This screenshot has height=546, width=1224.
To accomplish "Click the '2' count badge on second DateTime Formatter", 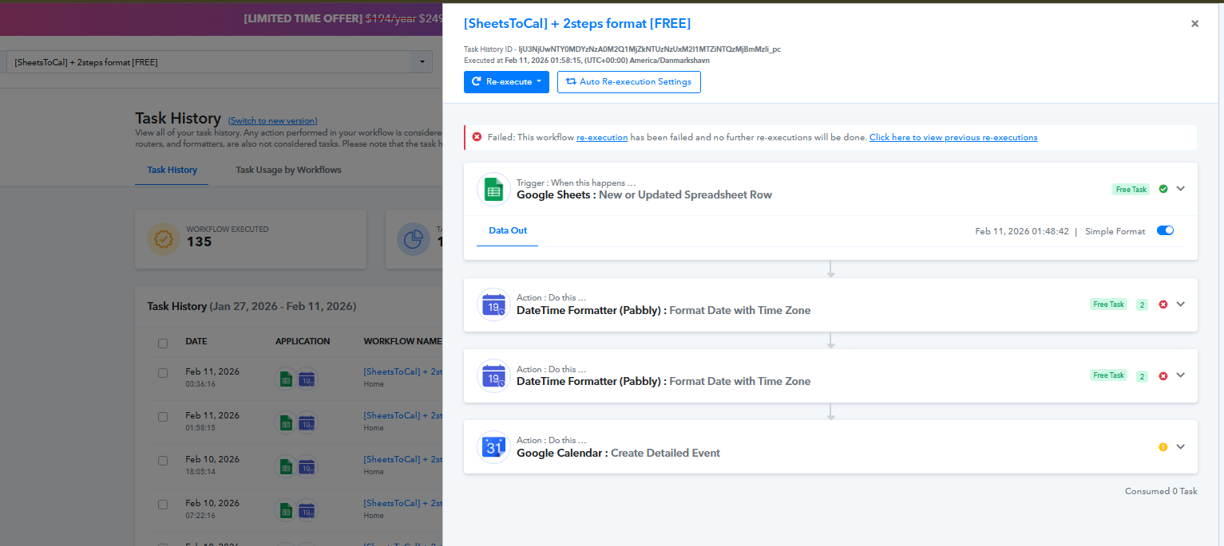I will [1142, 376].
